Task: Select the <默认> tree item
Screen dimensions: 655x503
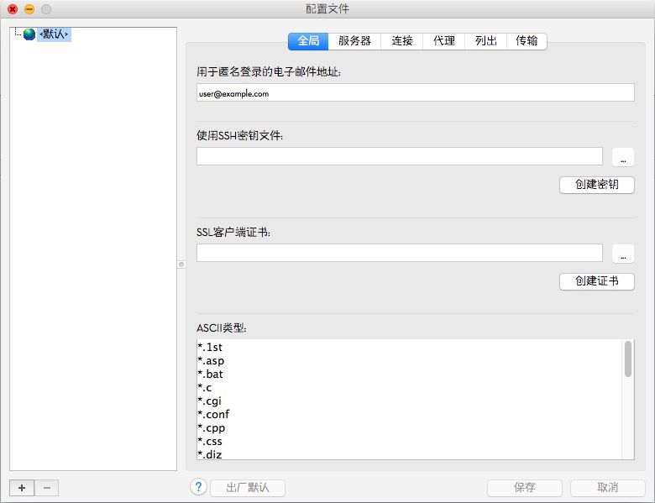Action: pyautogui.click(x=54, y=34)
